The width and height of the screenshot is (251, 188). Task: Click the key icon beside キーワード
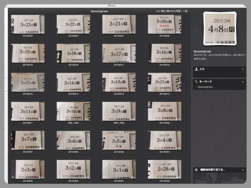tap(196, 81)
